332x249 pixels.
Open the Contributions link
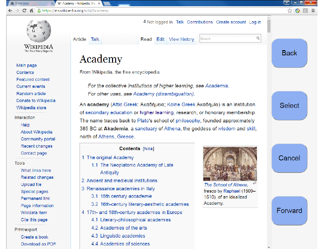[200, 22]
